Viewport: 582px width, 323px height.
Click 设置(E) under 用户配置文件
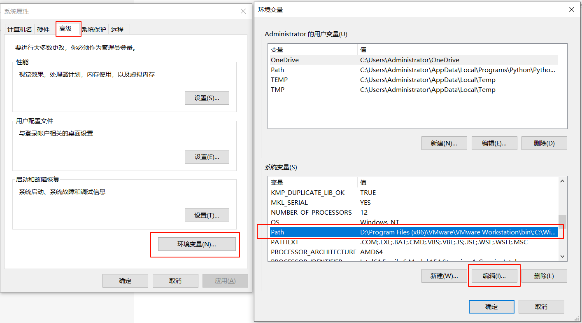pyautogui.click(x=207, y=157)
